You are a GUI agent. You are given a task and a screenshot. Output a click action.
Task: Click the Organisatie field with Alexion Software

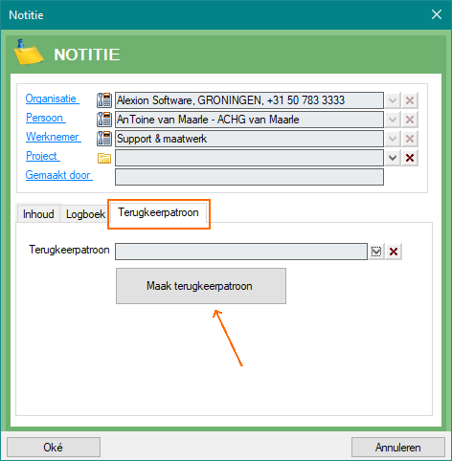[x=249, y=100]
